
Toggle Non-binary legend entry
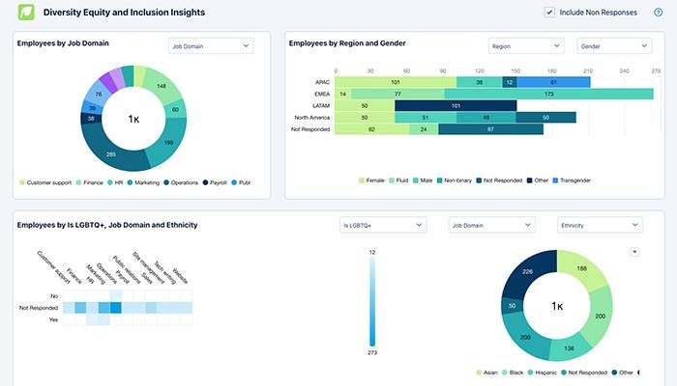coord(455,180)
